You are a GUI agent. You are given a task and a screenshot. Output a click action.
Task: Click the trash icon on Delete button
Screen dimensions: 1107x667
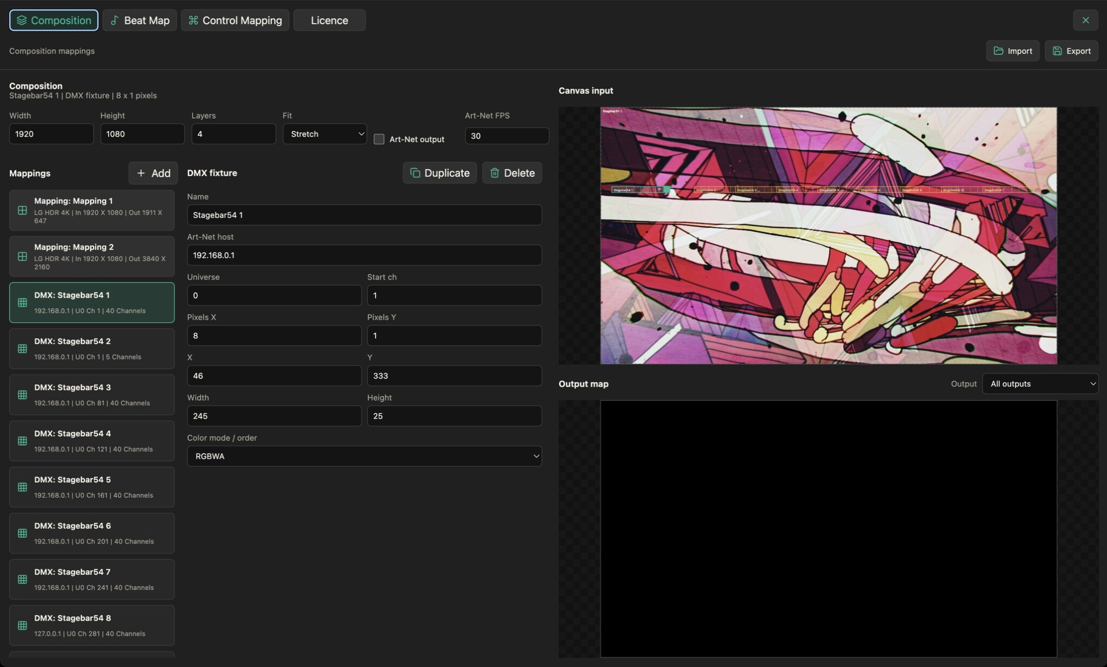pos(495,173)
